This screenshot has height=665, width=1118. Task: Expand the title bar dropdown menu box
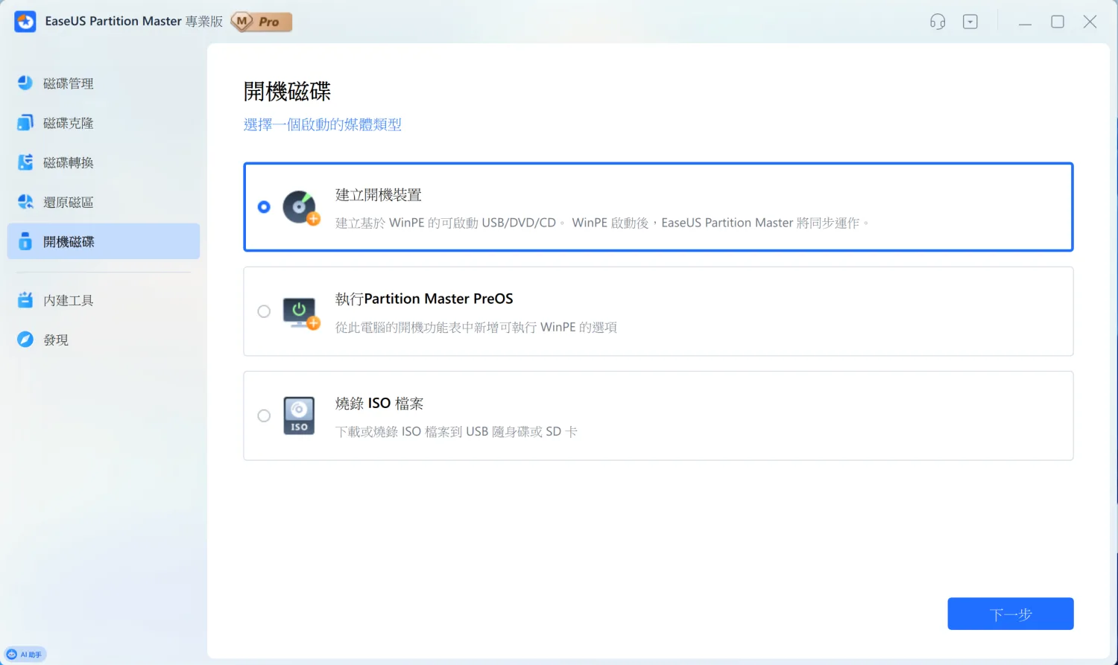(970, 22)
